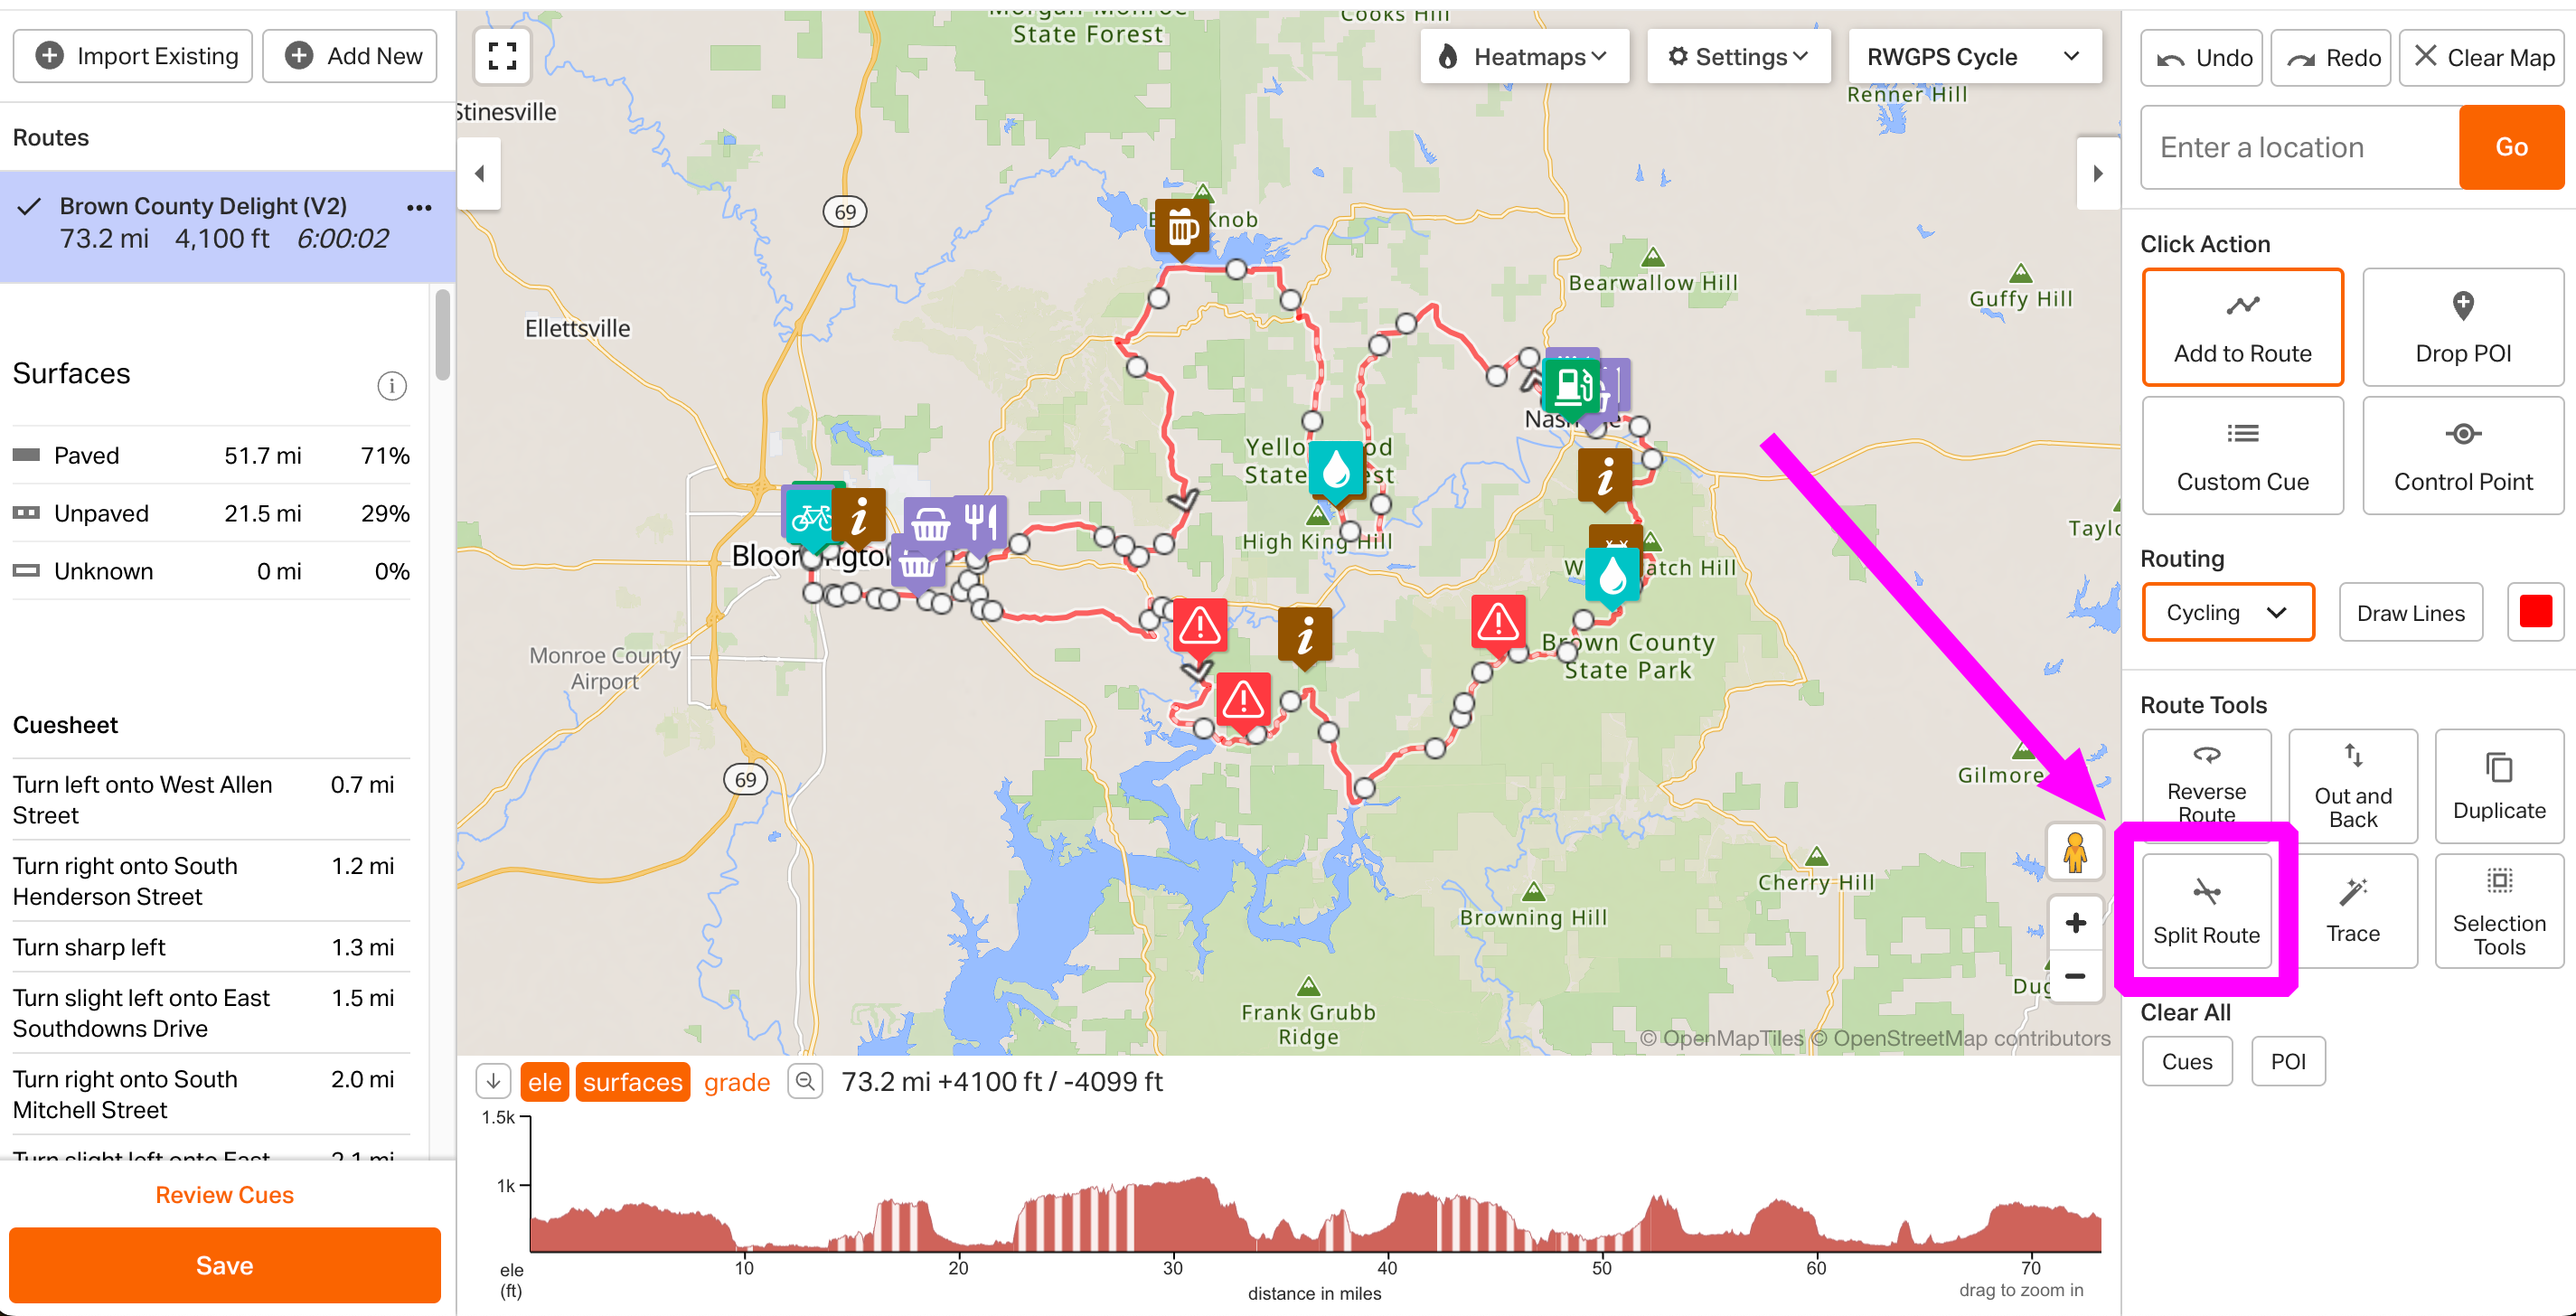
Task: Switch elevation profile to grade view
Action: (x=737, y=1081)
